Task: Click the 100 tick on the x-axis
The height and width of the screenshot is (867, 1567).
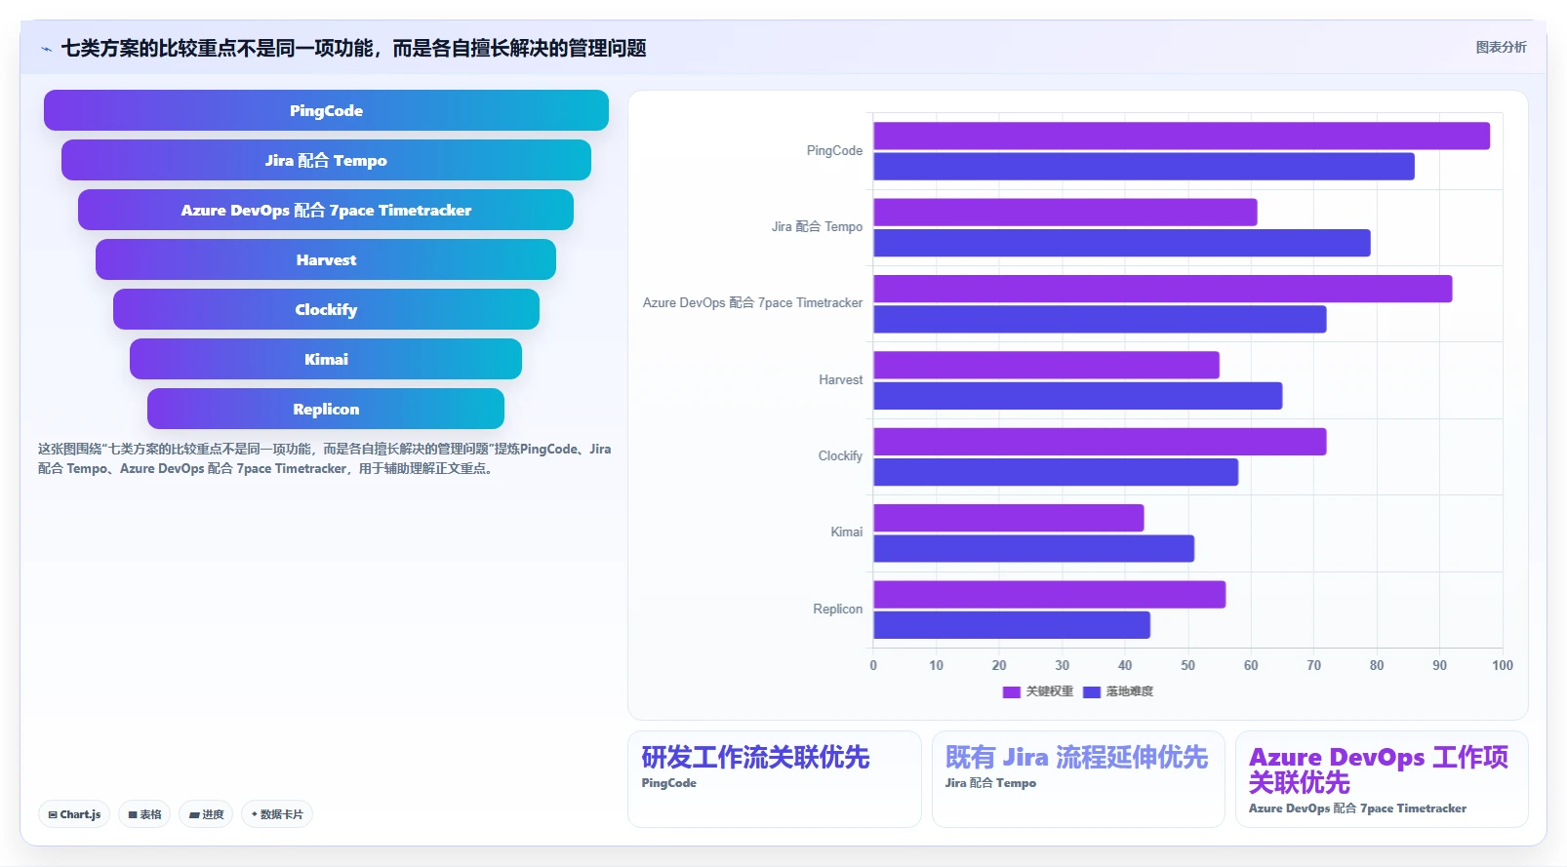Action: point(1503,666)
